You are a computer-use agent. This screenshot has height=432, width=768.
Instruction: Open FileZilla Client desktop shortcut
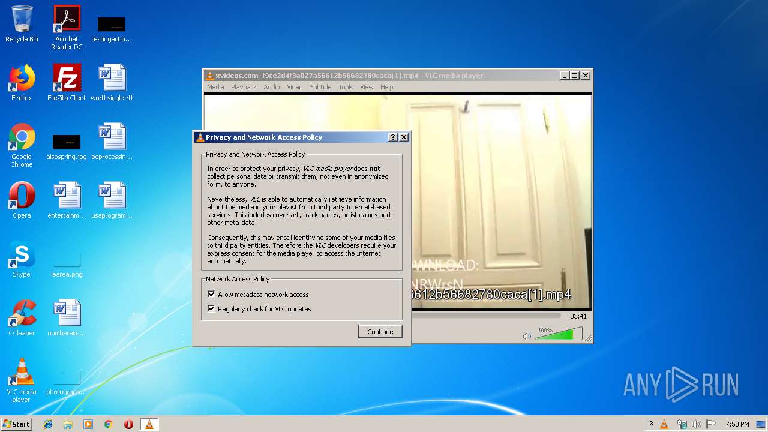pos(67,83)
